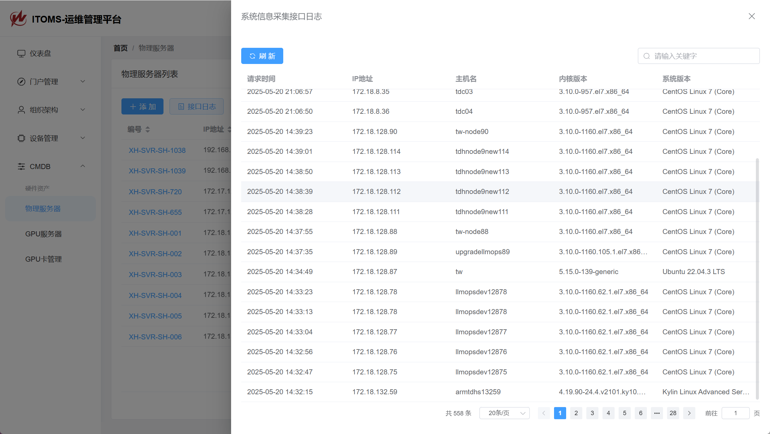This screenshot has width=770, height=434.
Task: Open the GPU卡管理 menu item
Action: 50,259
